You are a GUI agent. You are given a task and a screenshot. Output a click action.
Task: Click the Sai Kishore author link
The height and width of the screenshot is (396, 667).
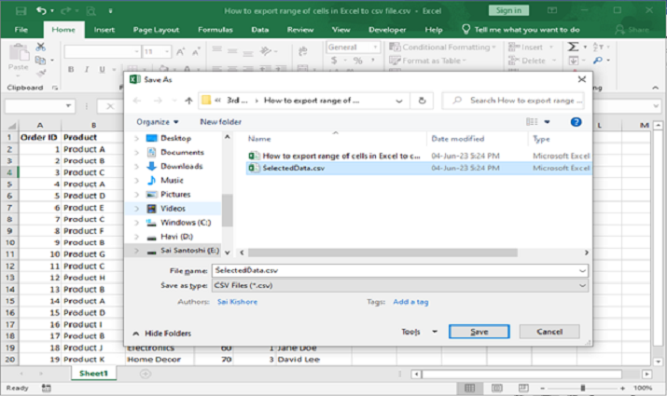tap(237, 302)
